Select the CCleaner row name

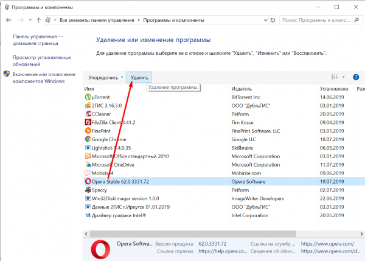(101, 114)
